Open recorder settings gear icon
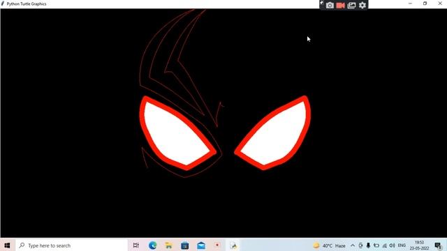This screenshot has height=251, width=447. 362,5
